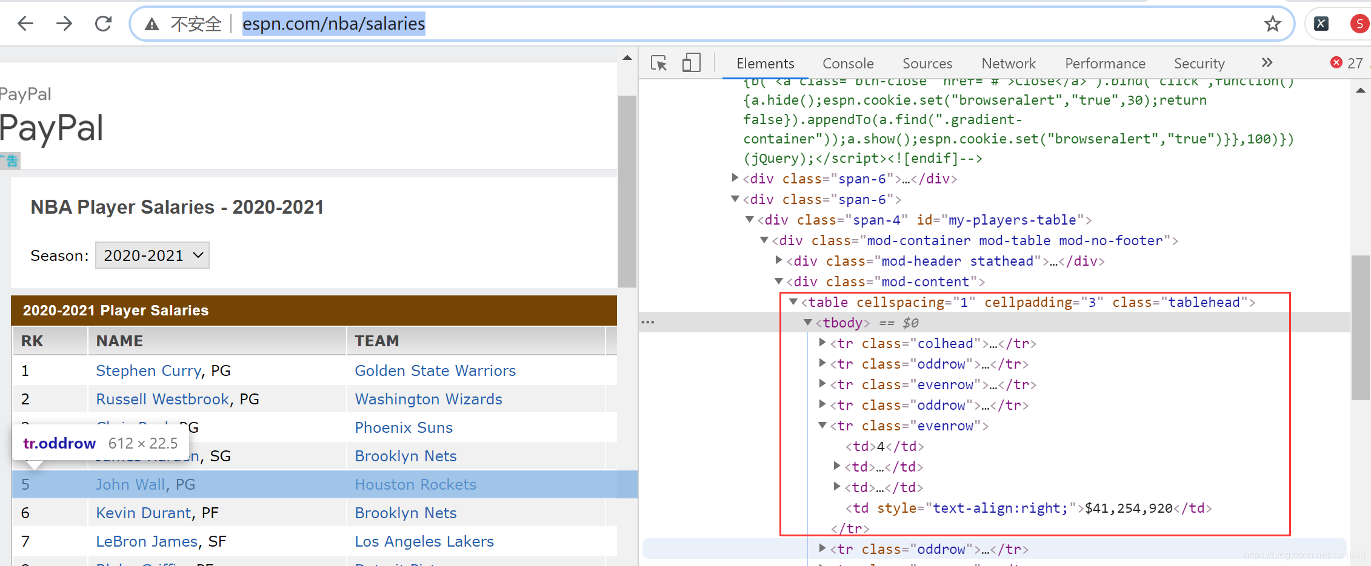Click the NBA Player Salaries page title
The height and width of the screenshot is (566, 1371).
[x=177, y=207]
